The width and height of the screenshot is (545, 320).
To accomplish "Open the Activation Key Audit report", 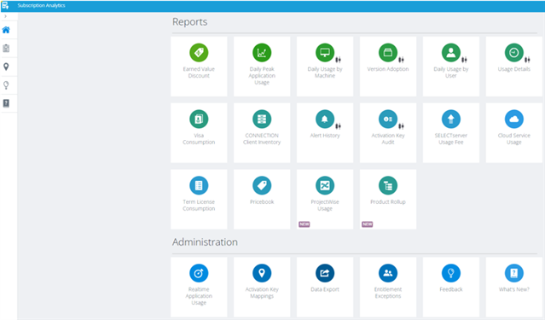I will tap(388, 133).
